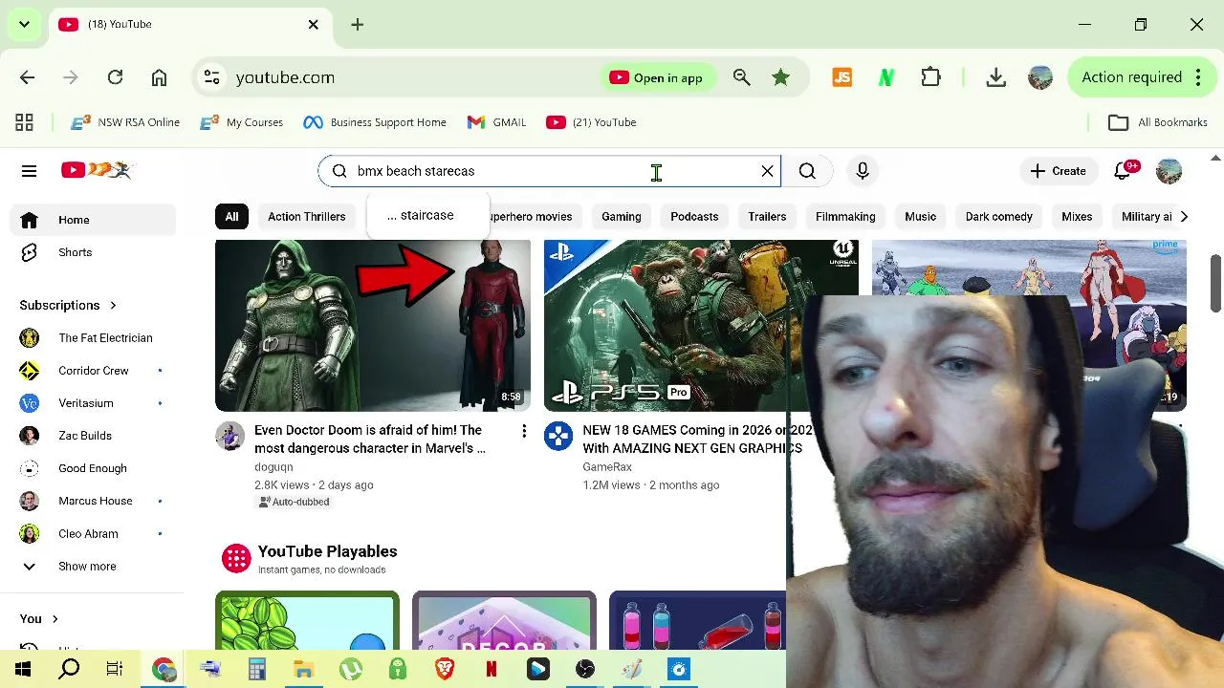Open Good Enough subscription
This screenshot has width=1224, height=688.
click(x=93, y=468)
